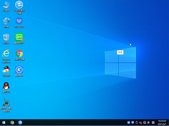The image size is (169, 126).
Task: Select the Tencent QQ penguin icon
Action: pos(6,86)
